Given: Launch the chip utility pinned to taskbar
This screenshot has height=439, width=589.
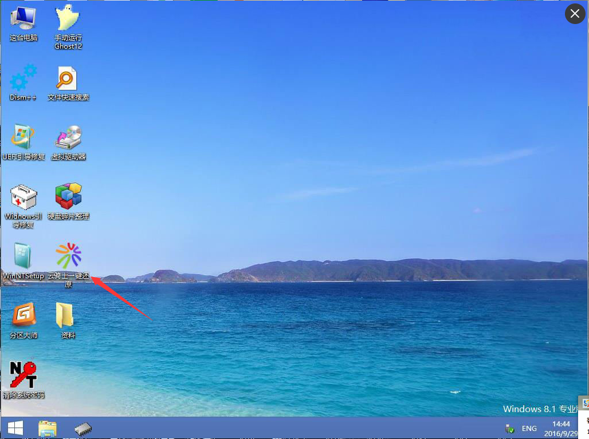Looking at the screenshot, I should (x=82, y=428).
